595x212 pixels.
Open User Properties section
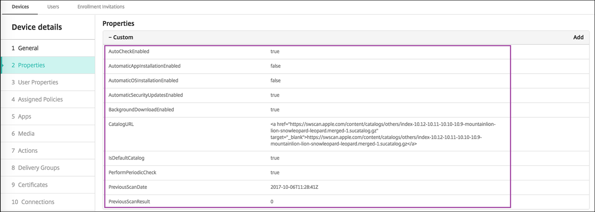38,82
